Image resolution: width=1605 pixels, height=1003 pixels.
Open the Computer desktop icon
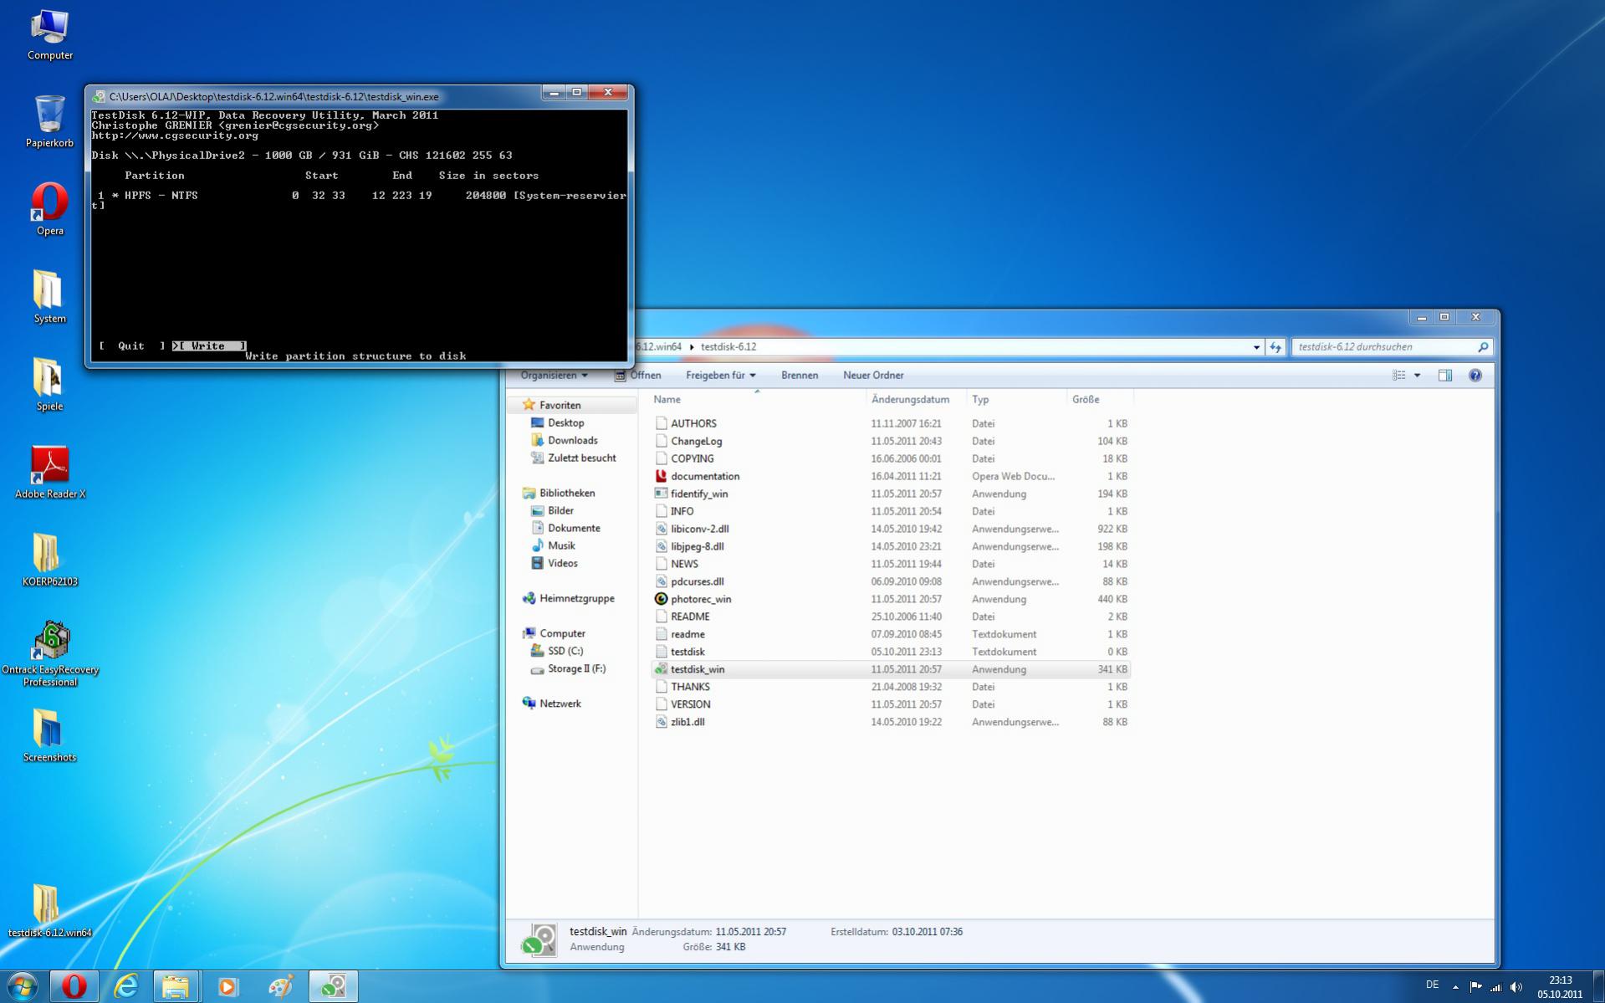49,35
